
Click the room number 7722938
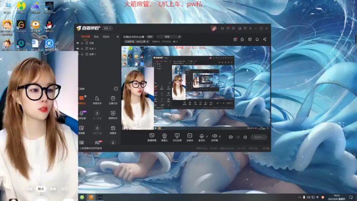coord(166,42)
